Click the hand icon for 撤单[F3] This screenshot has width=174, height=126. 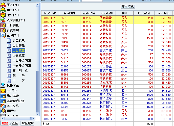3,15
